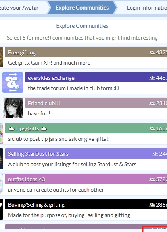Viewport: 167px width, 232px height.
Task: Pick the Buying/Selling & gifting club
Action: click(x=86, y=209)
